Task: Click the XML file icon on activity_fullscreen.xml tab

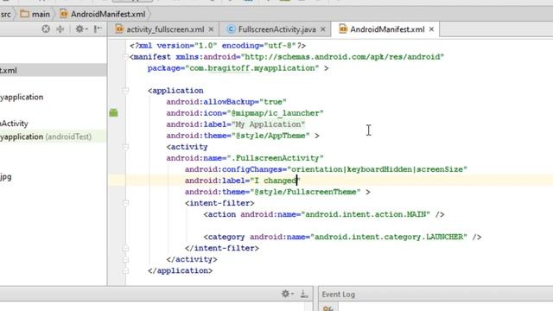Action: click(x=119, y=29)
